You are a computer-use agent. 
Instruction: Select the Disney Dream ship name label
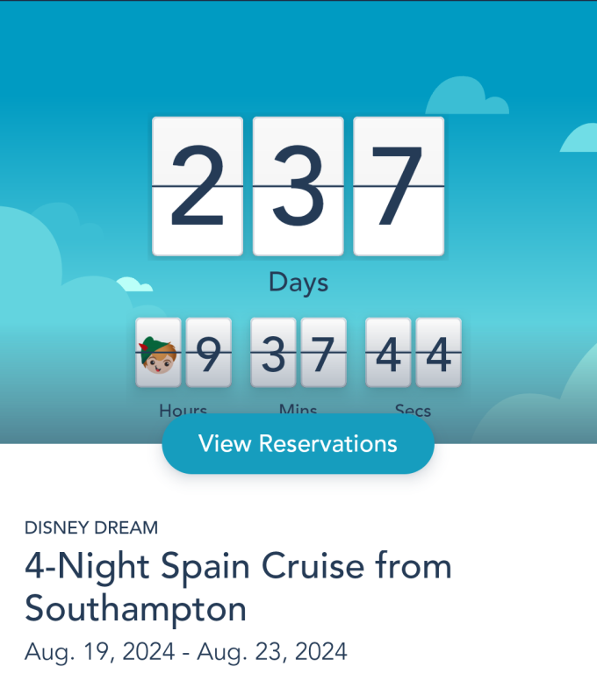91,527
